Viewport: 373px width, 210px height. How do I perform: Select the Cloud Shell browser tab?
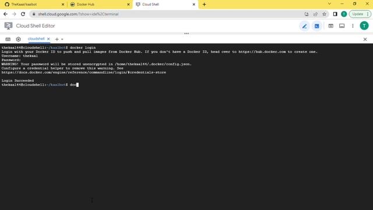[x=166, y=4]
